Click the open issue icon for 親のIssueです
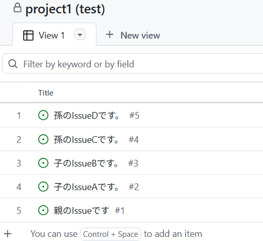This screenshot has height=241, width=263. (x=43, y=210)
